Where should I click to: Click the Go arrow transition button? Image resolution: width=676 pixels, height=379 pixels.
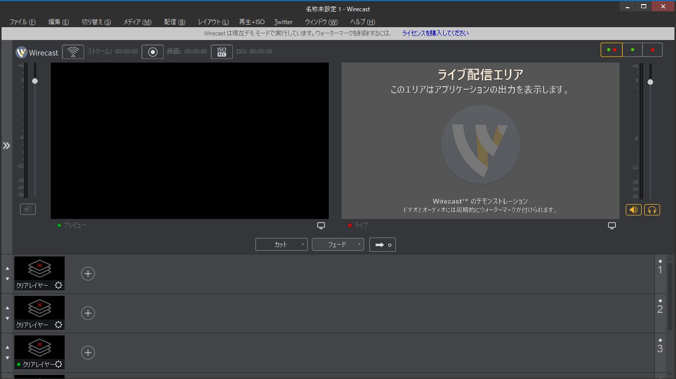point(383,245)
